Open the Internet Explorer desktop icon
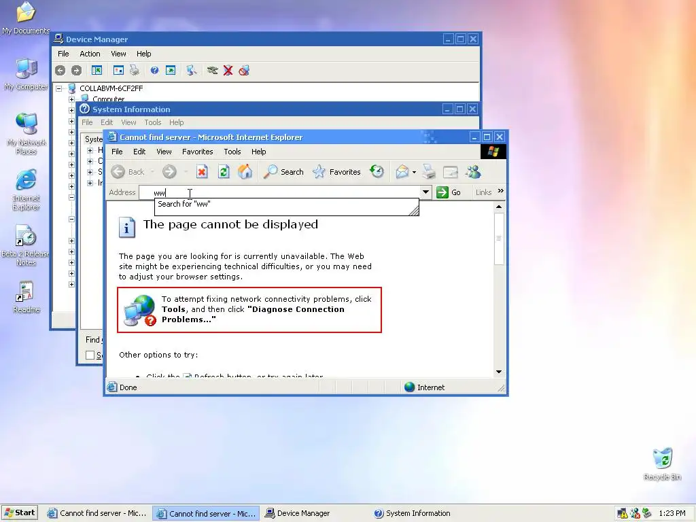This screenshot has height=522, width=696. coord(26,189)
